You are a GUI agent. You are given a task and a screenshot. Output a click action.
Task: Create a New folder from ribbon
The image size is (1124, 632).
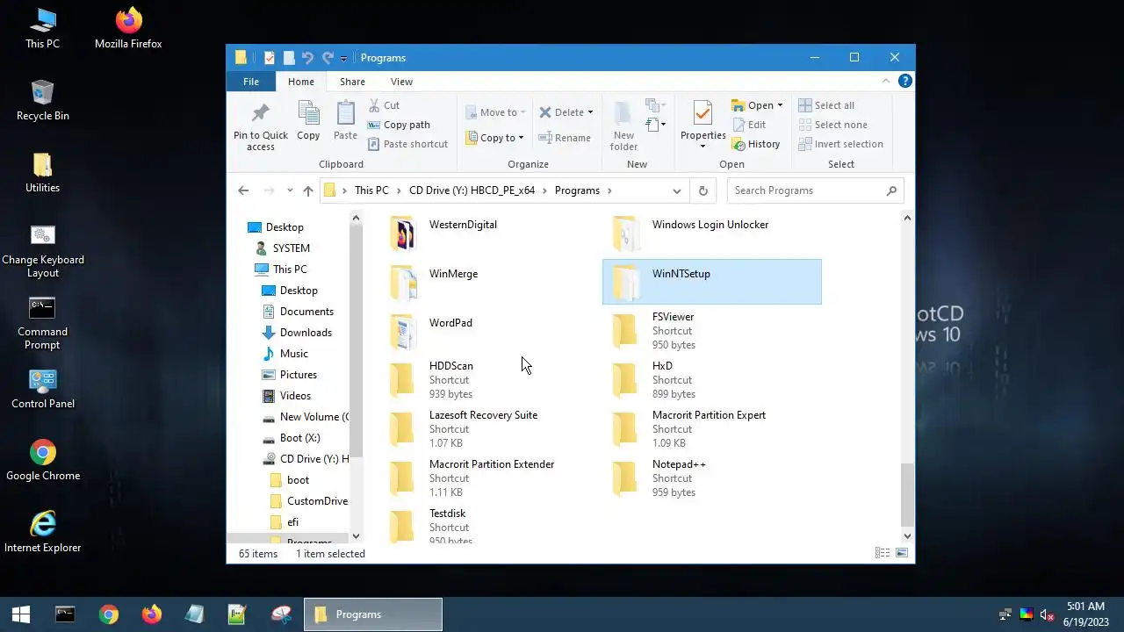pos(623,126)
